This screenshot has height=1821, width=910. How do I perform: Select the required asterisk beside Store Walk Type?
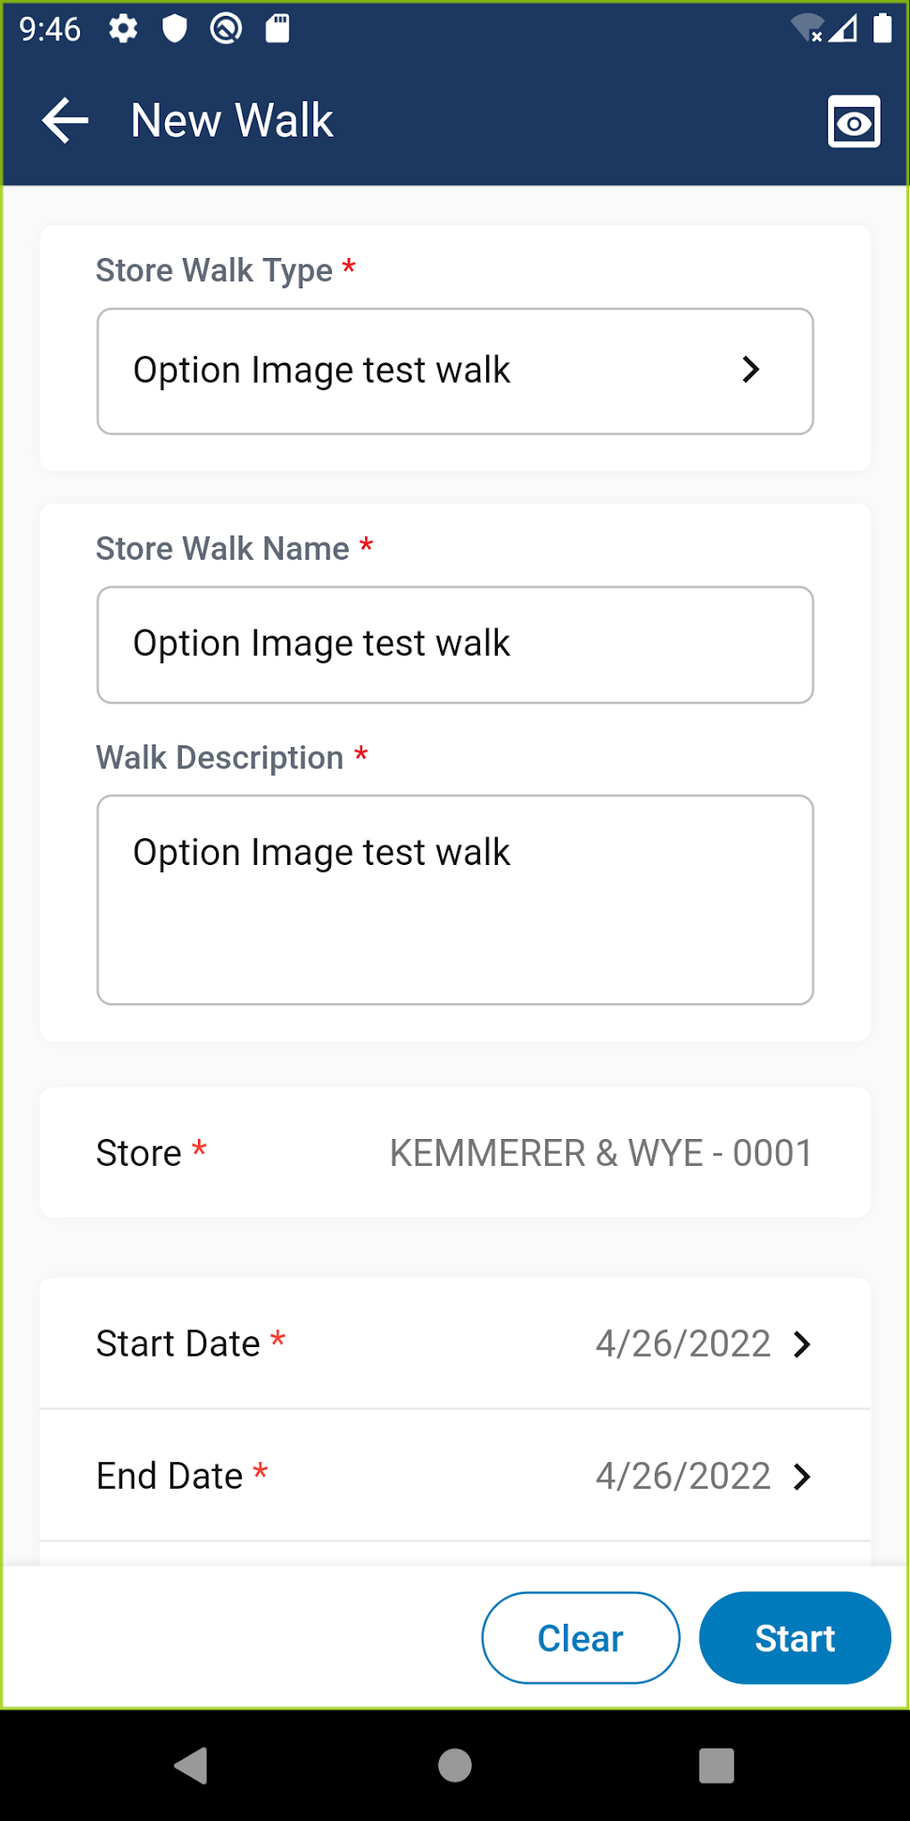click(x=348, y=266)
